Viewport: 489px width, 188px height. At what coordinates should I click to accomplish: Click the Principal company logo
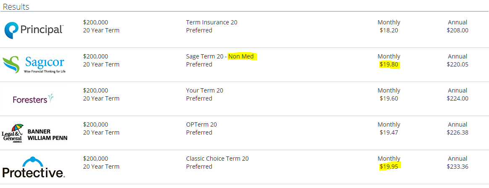(34, 30)
